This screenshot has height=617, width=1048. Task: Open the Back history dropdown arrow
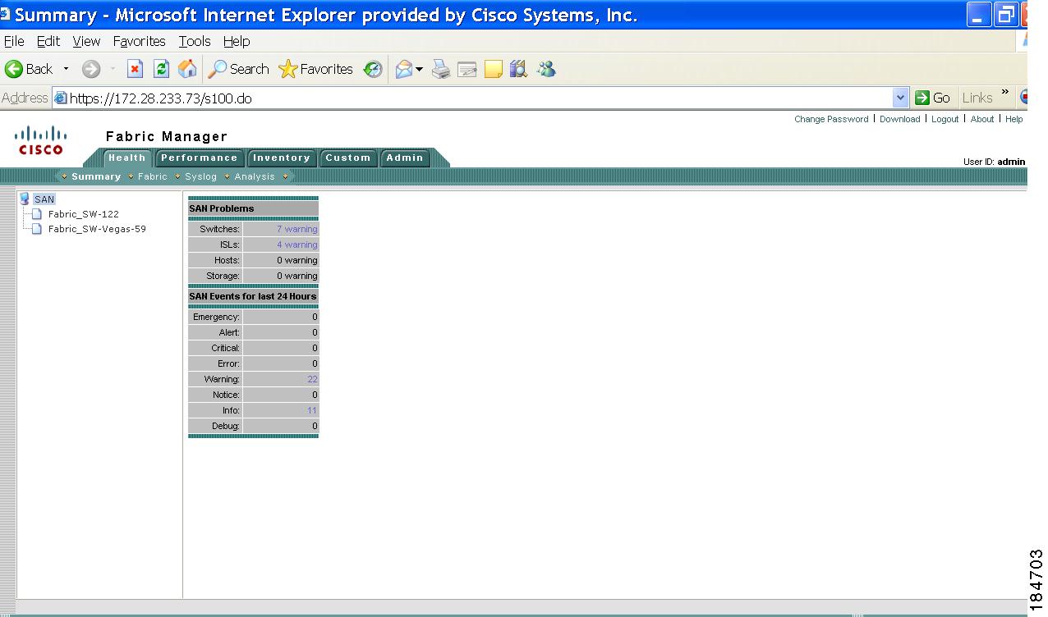pyautogui.click(x=67, y=70)
